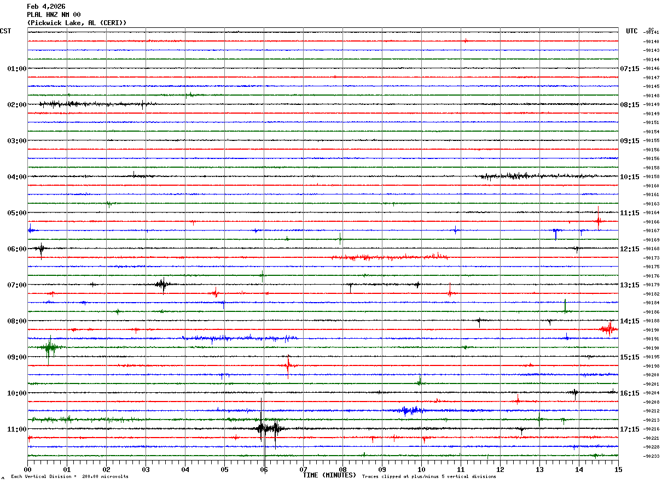Screen dimensions: 662x484
Task: Select the 10:00 CST time label
Action: (16, 393)
